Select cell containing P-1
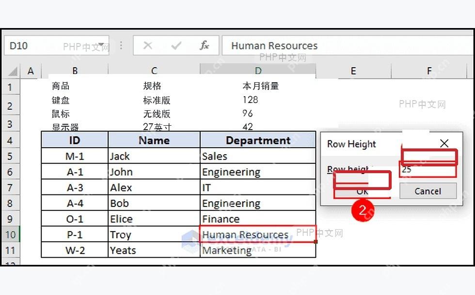475x295 pixels. tap(75, 235)
